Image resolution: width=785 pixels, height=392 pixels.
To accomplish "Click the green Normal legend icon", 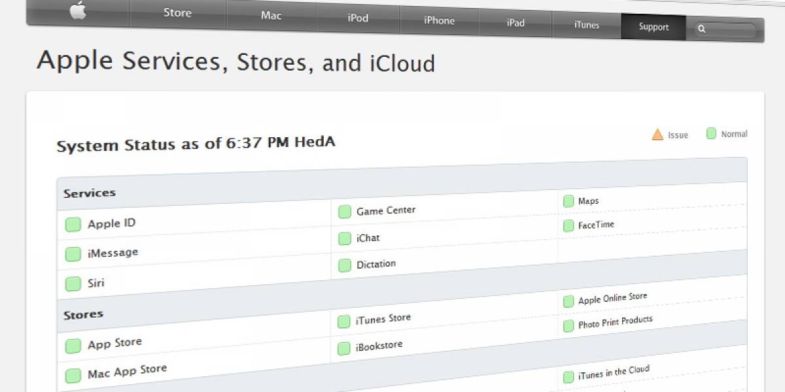I will click(x=711, y=133).
